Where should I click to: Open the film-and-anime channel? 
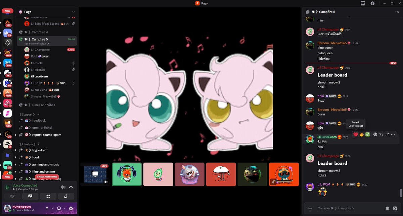point(47,171)
